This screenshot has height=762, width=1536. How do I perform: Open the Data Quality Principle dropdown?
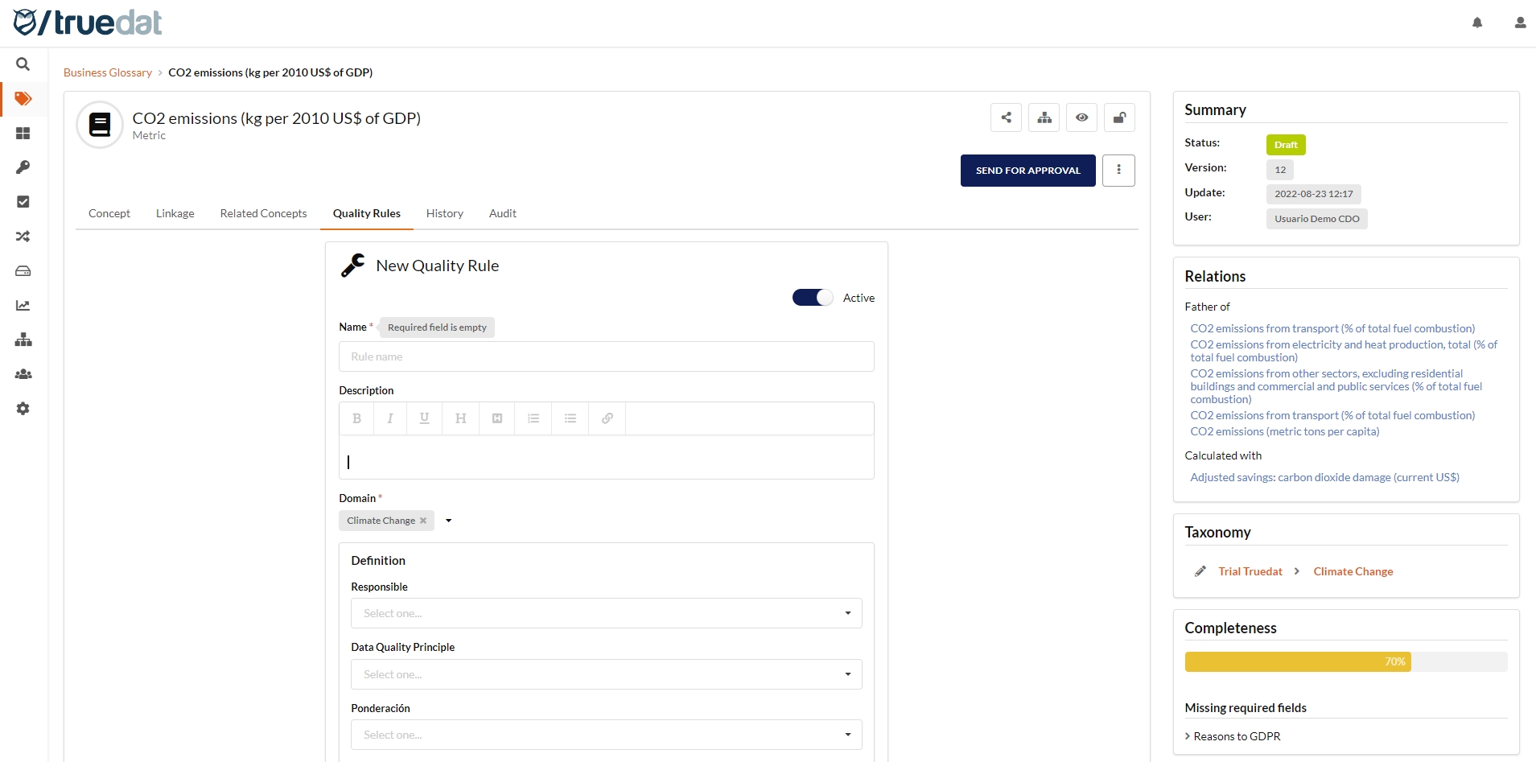click(x=606, y=674)
